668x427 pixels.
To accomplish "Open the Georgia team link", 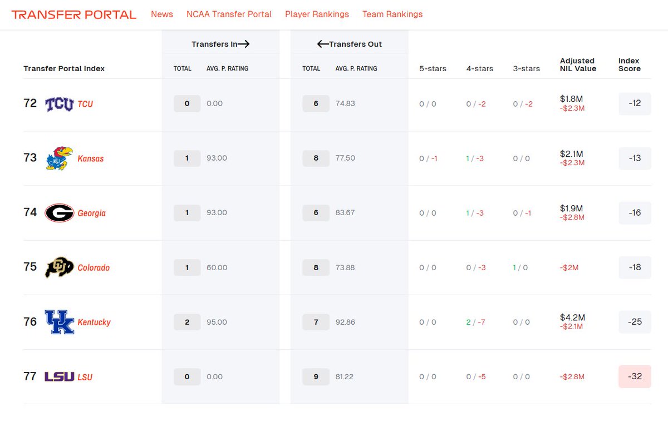I will [x=91, y=213].
